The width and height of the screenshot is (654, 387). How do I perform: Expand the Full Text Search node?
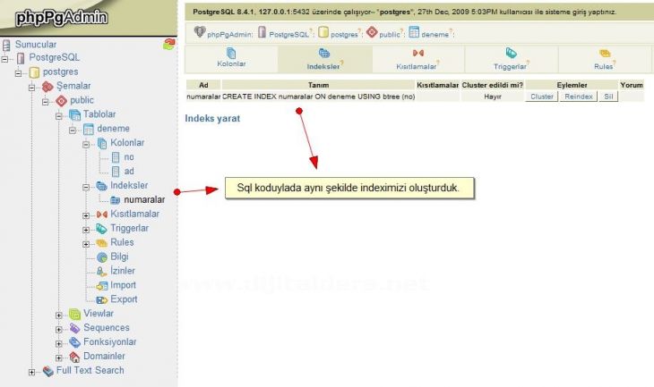pos(32,372)
